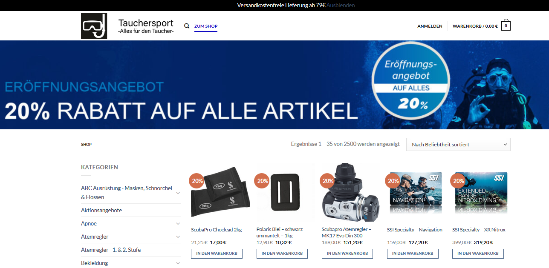Add SSI Specialty Navigation to Warenkorb
Viewport: 549px width, 268px height.
tap(413, 254)
